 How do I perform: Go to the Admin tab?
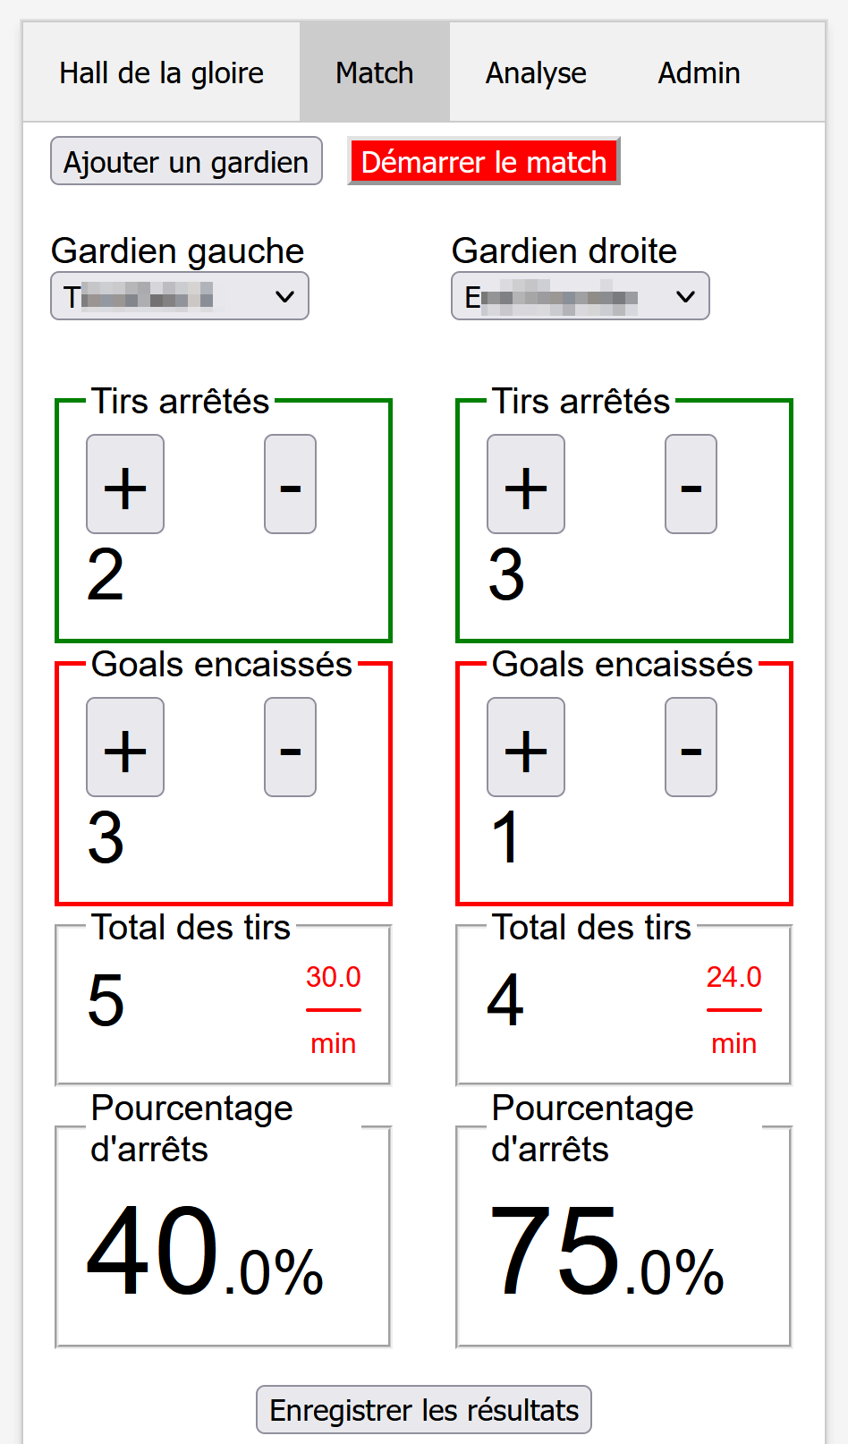(x=700, y=72)
